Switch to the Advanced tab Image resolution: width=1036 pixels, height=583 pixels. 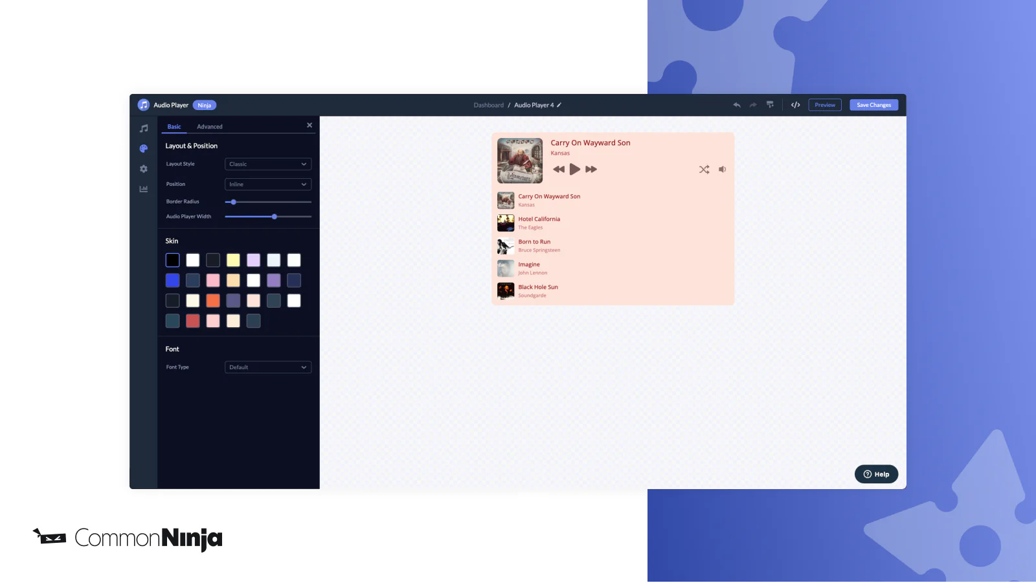click(x=210, y=126)
